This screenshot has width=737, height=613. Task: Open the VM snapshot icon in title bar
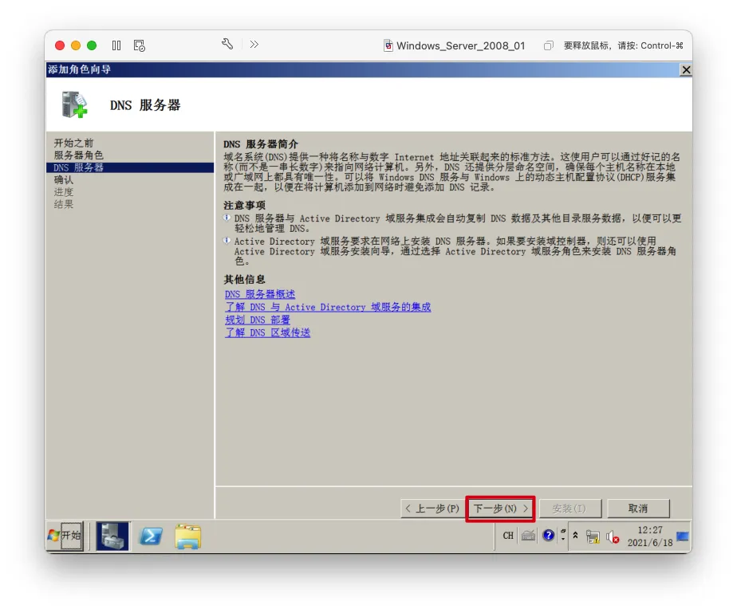139,45
